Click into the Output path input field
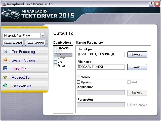The width and height of the screenshot is (161, 121). tap(101, 54)
